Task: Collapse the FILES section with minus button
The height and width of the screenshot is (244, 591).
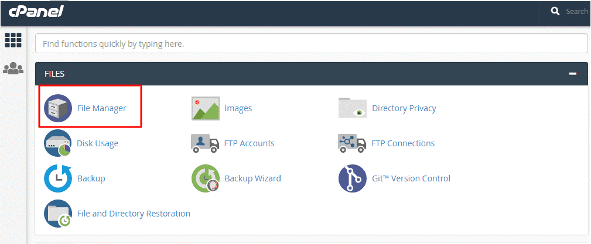Action: (x=572, y=74)
